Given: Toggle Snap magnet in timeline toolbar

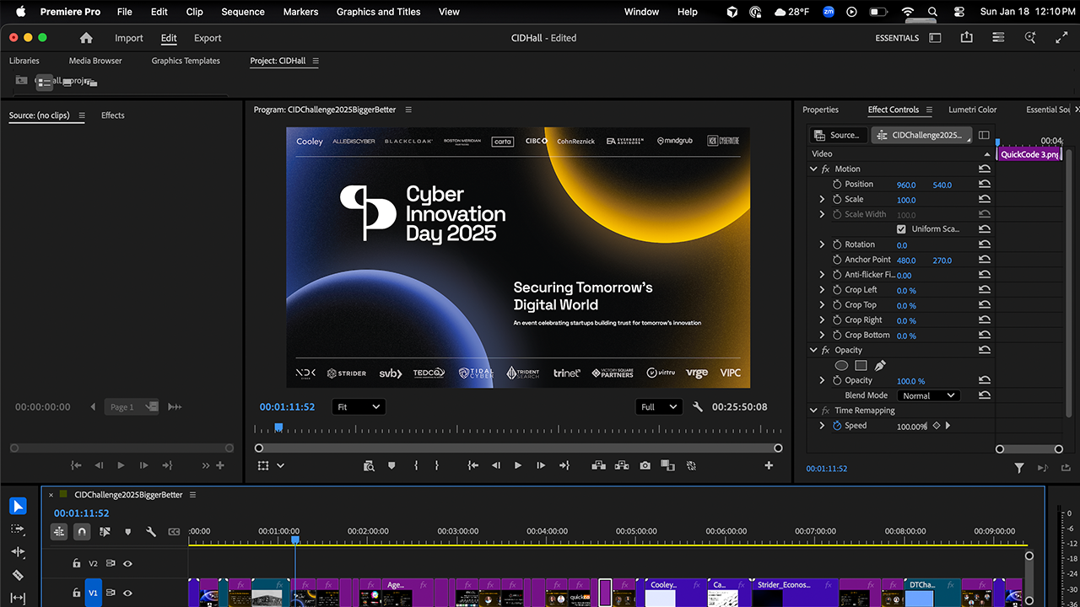Looking at the screenshot, I should pos(82,531).
